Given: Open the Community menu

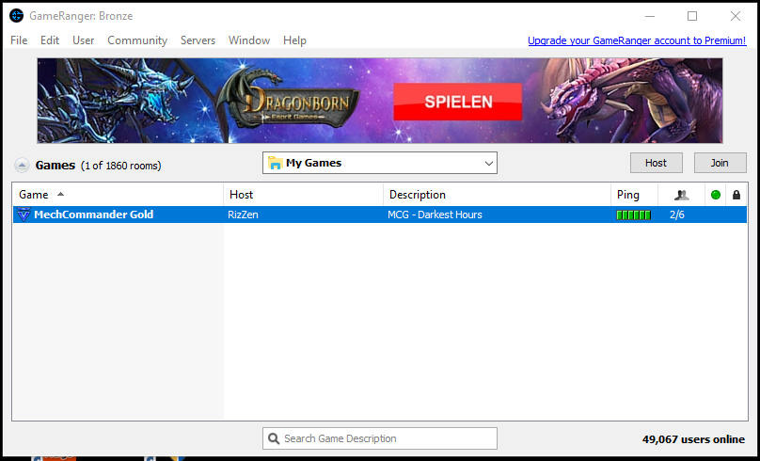Looking at the screenshot, I should coord(137,40).
